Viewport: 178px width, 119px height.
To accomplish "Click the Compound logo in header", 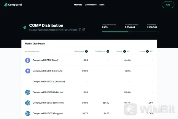I will (13, 5).
